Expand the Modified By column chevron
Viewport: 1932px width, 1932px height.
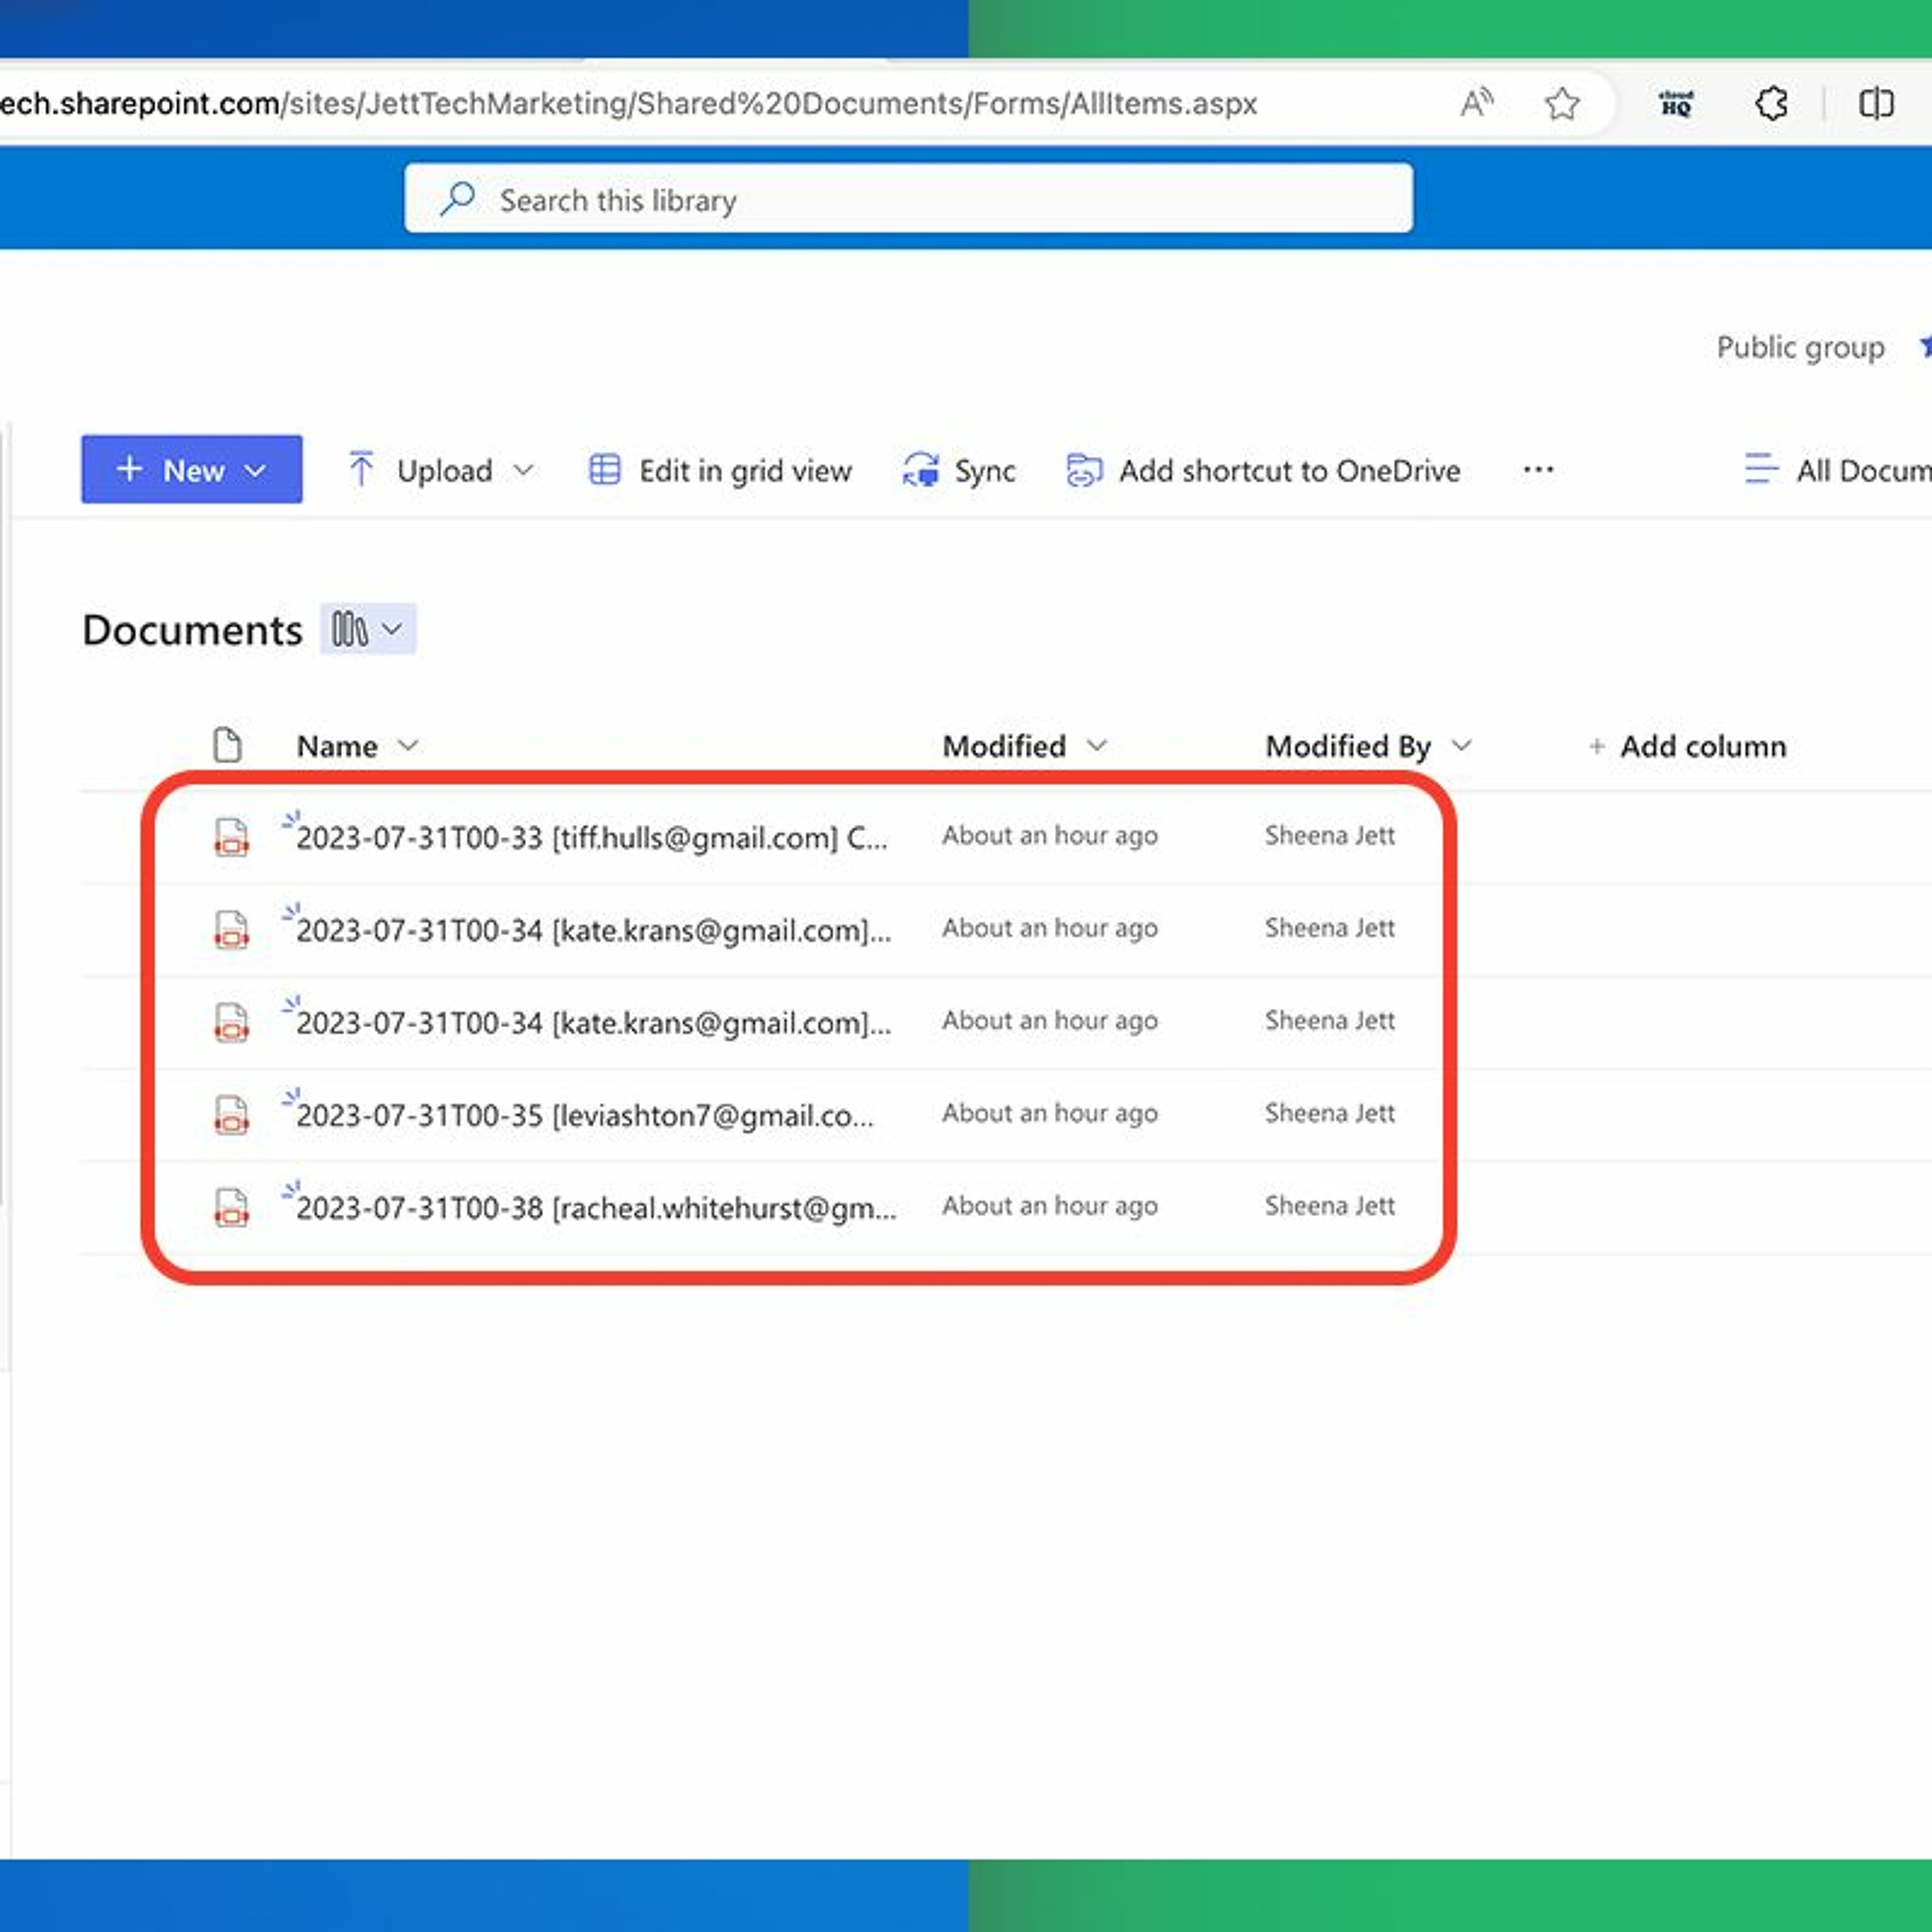tap(1462, 745)
